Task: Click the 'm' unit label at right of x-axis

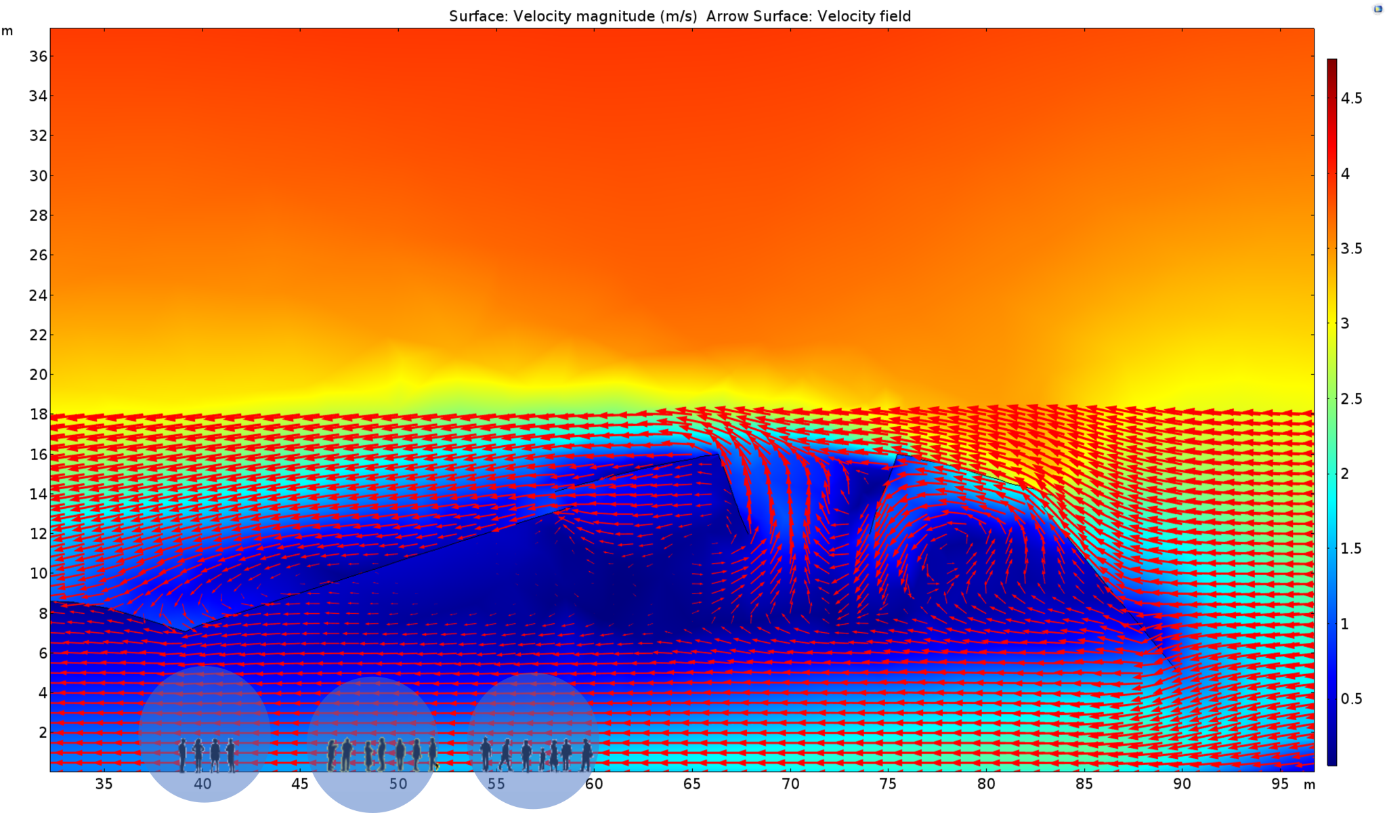Action: 1310,785
